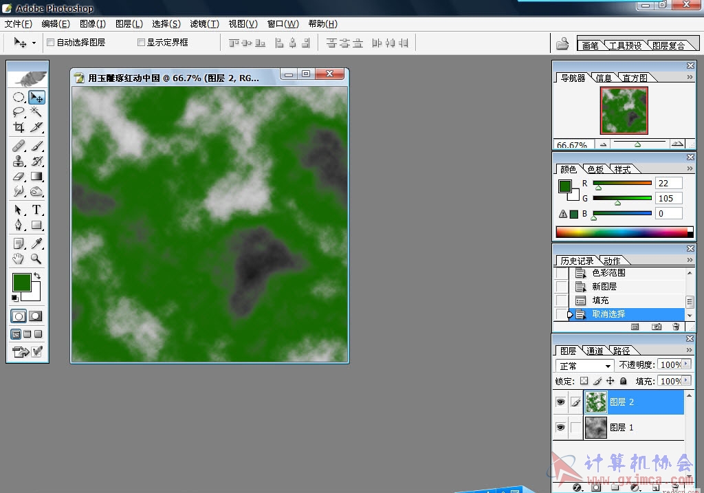The image size is (704, 493).
Task: Switch to Standard editing mode
Action: (19, 316)
